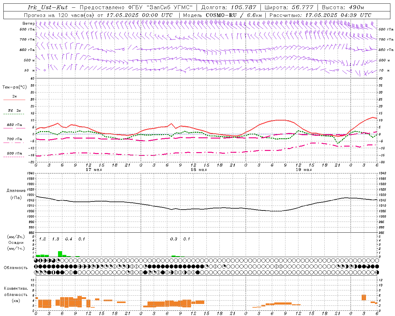The height and width of the screenshot is (316, 395).
Task: Click the Высота: 490м elevation value
Action: (x=343, y=7)
